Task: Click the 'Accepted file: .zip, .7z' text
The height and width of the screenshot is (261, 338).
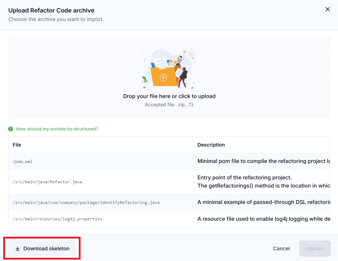Action: [x=169, y=105]
